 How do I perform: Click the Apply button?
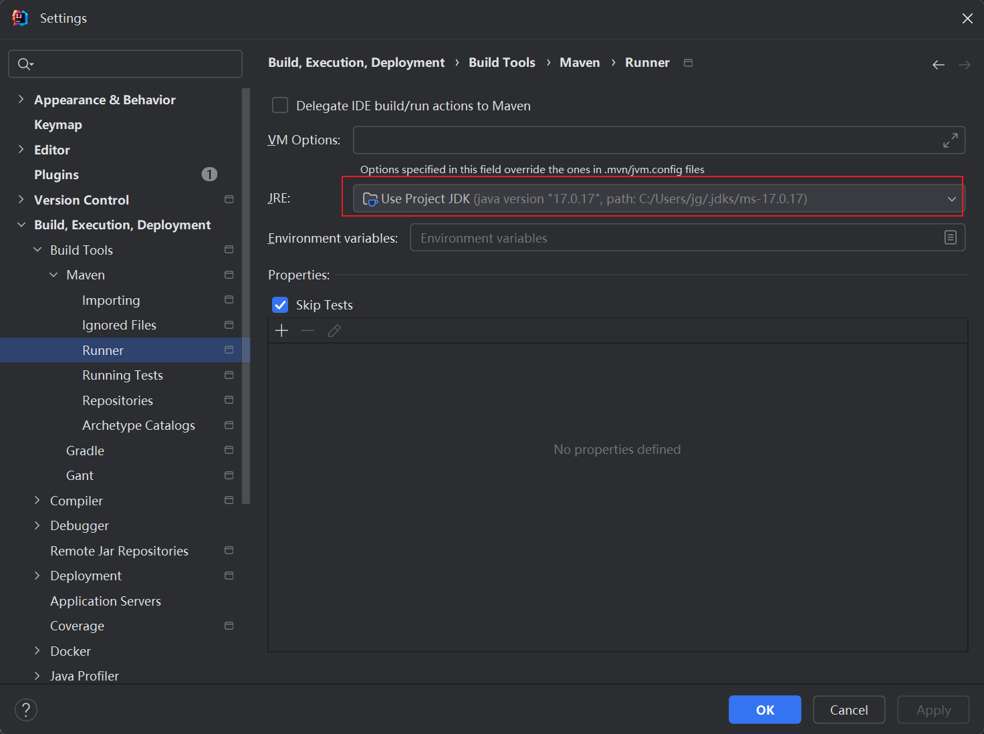pos(933,709)
